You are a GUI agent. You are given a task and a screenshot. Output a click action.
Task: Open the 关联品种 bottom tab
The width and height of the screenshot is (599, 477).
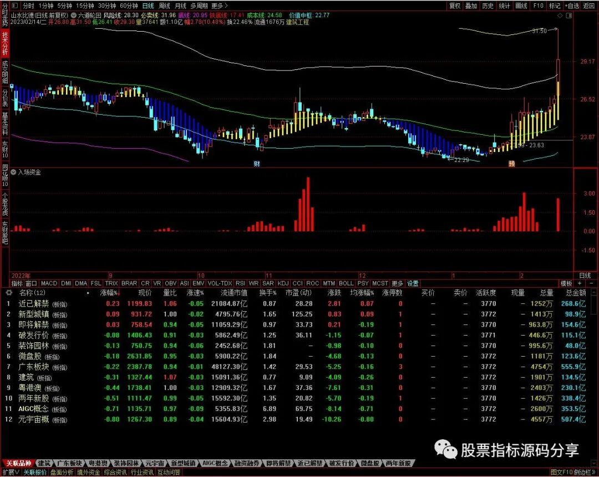[x=19, y=463]
